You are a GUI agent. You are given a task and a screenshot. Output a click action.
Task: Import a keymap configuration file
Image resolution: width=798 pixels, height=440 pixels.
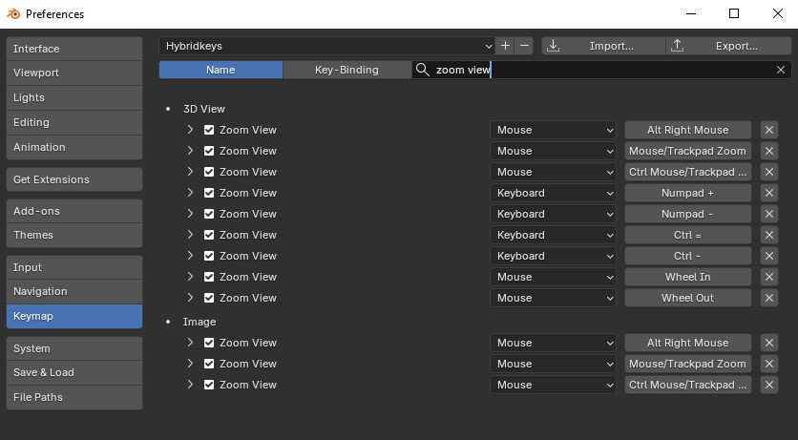[x=603, y=46]
